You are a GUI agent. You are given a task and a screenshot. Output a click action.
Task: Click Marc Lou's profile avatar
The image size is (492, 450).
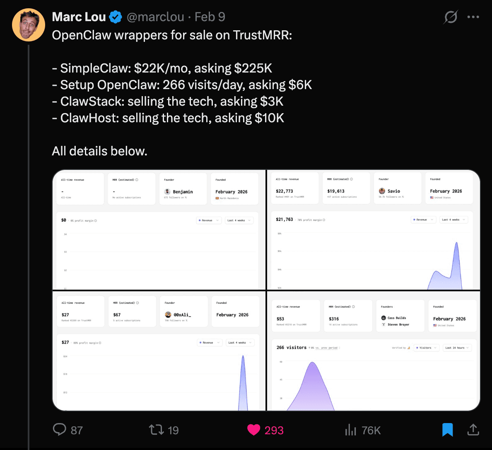click(x=28, y=25)
